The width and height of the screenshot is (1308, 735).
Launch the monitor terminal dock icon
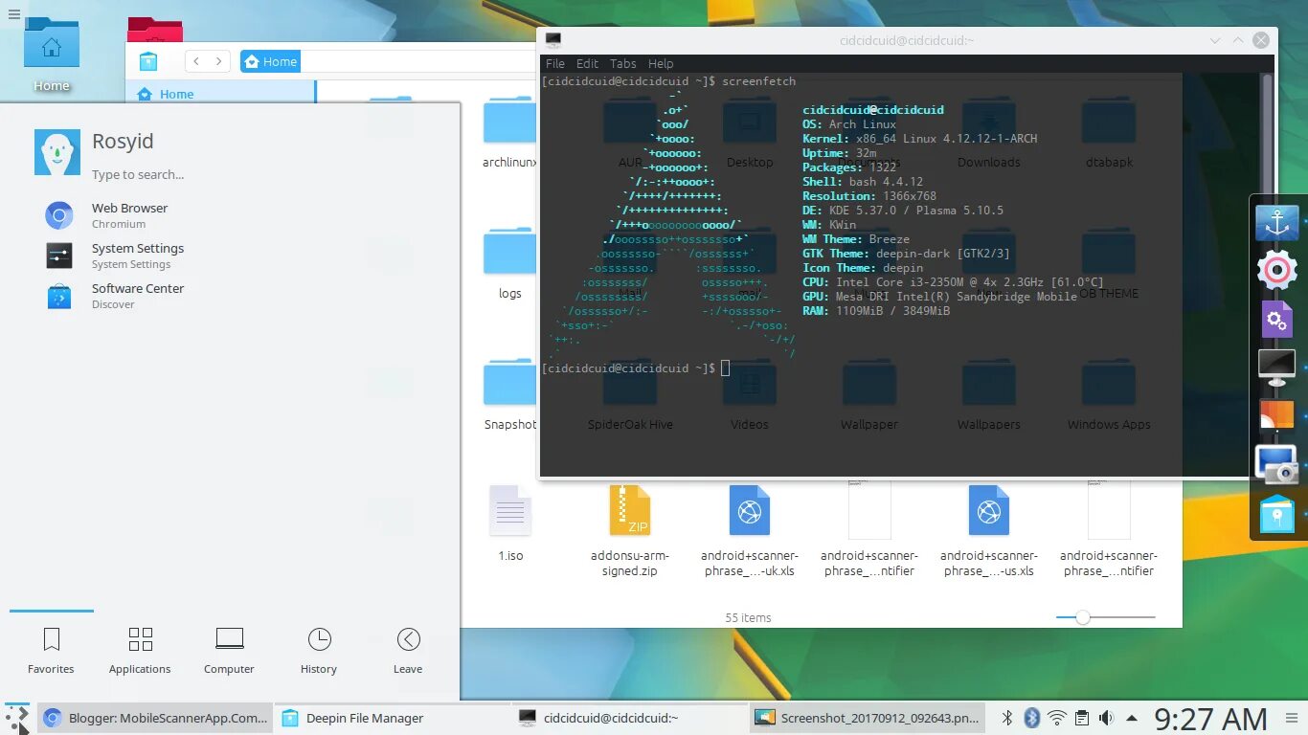[1277, 367]
